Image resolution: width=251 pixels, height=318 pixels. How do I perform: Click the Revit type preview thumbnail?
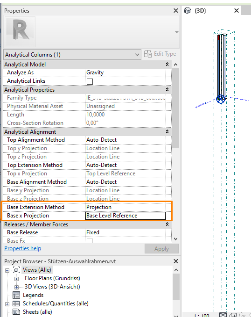pyautogui.click(x=20, y=32)
